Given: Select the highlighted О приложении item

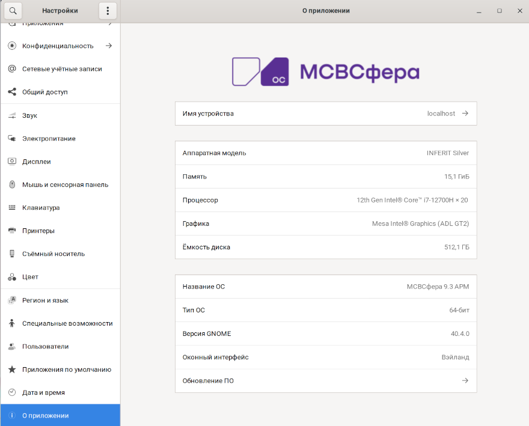Looking at the screenshot, I should [x=60, y=415].
